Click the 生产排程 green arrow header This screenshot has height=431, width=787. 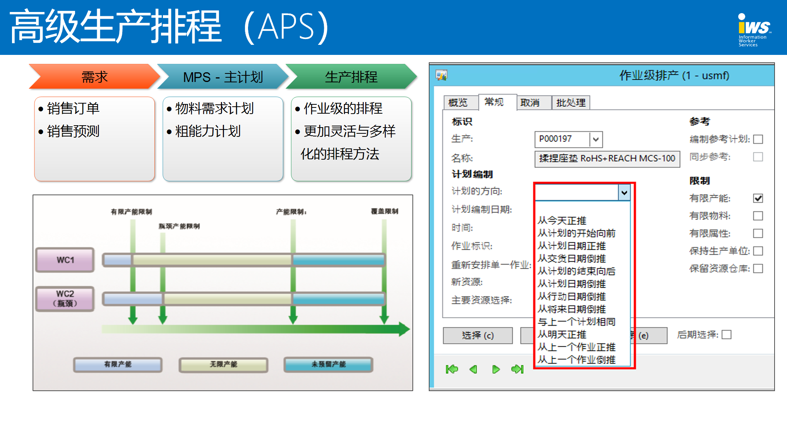point(351,77)
